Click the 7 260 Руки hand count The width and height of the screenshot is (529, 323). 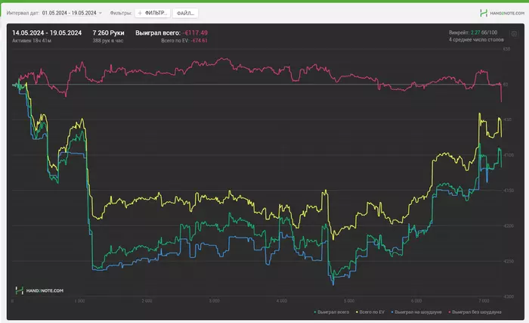(108, 33)
